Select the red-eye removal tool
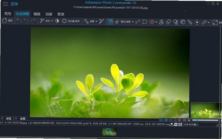Image resolution: width=222 pixels, height=139 pixels. coord(152,22)
